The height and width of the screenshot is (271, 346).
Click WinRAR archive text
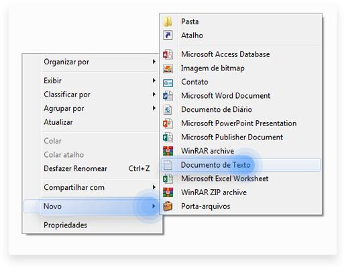[x=207, y=151]
